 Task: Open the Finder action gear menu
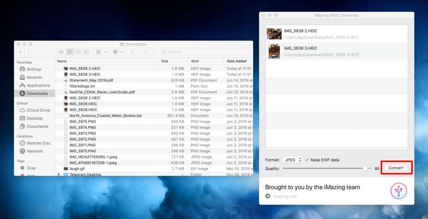(x=118, y=52)
